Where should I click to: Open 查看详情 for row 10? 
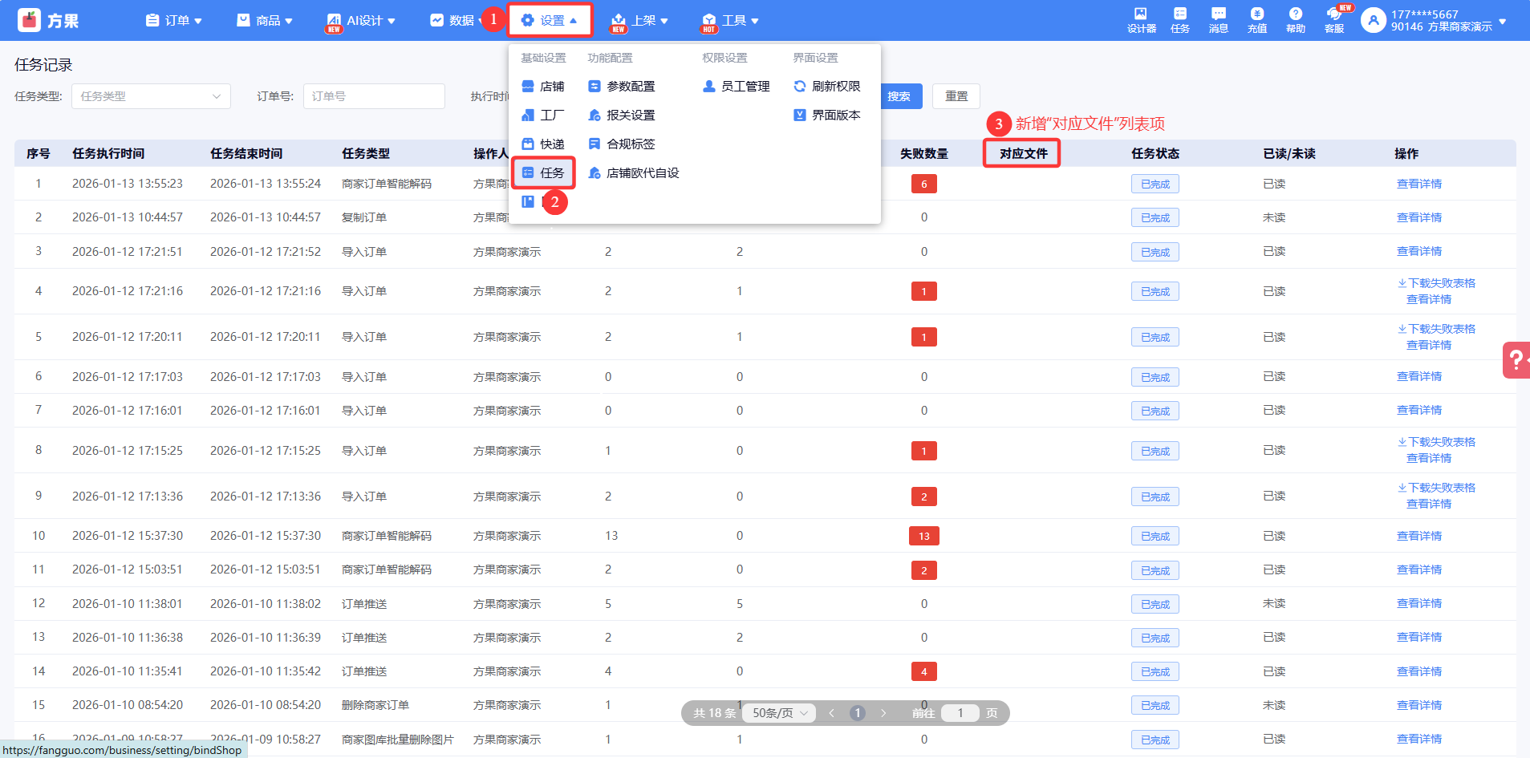[1419, 536]
